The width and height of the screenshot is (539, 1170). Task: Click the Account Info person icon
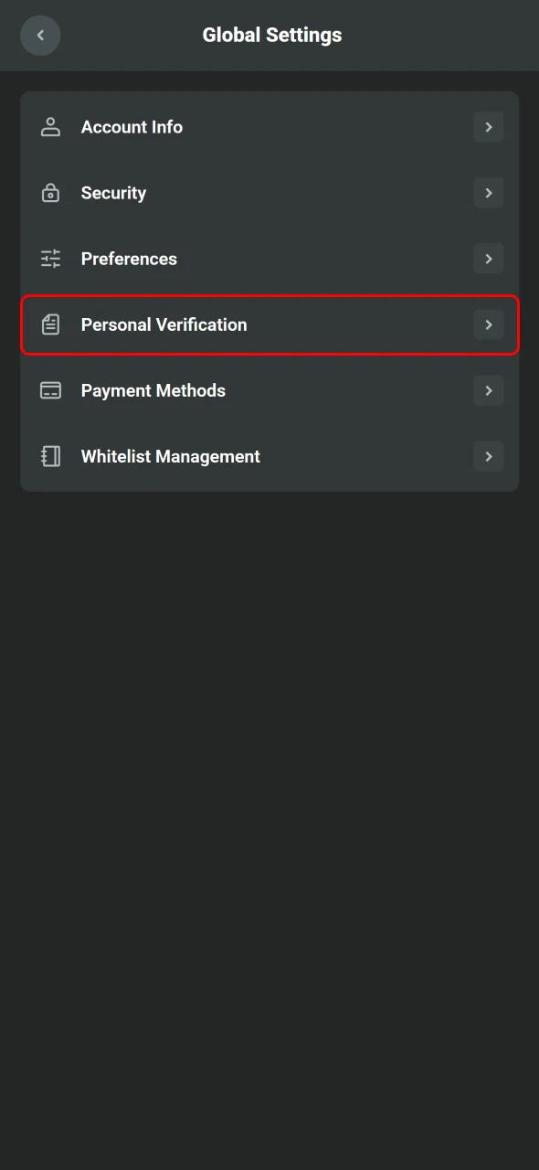[50, 127]
